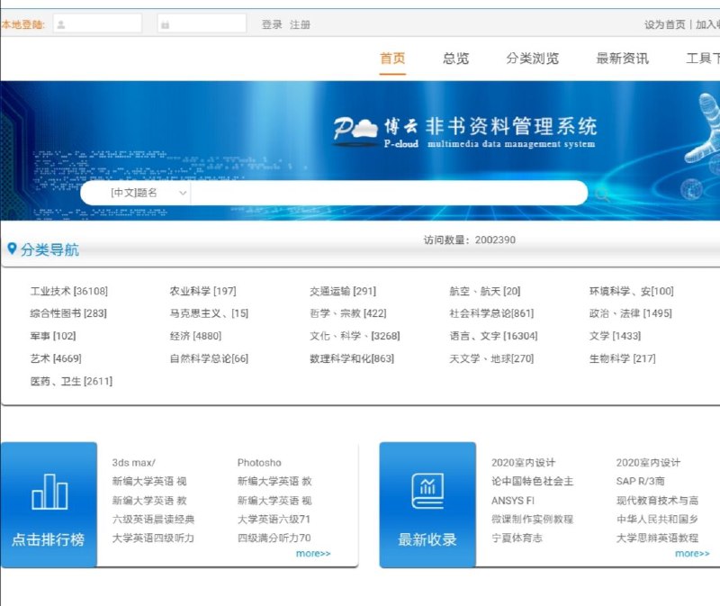Open category 综合性图书 [283]
This screenshot has height=606, width=720.
pos(68,313)
